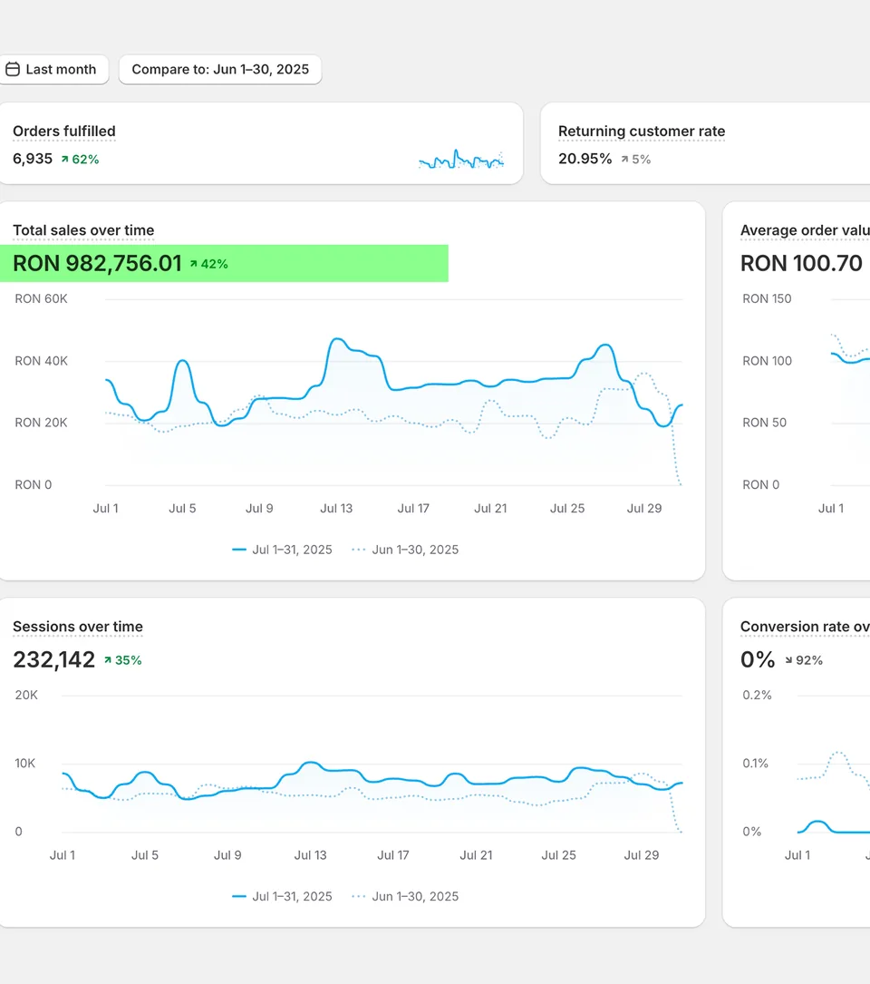Toggle Jul 1–31, 2025 legend in Sessions chart

pos(282,897)
